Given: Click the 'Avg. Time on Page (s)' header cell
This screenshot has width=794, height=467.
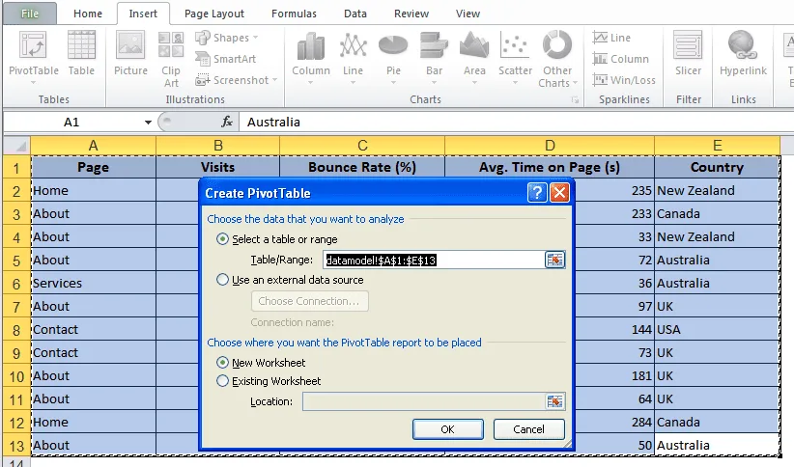Looking at the screenshot, I should 550,168.
